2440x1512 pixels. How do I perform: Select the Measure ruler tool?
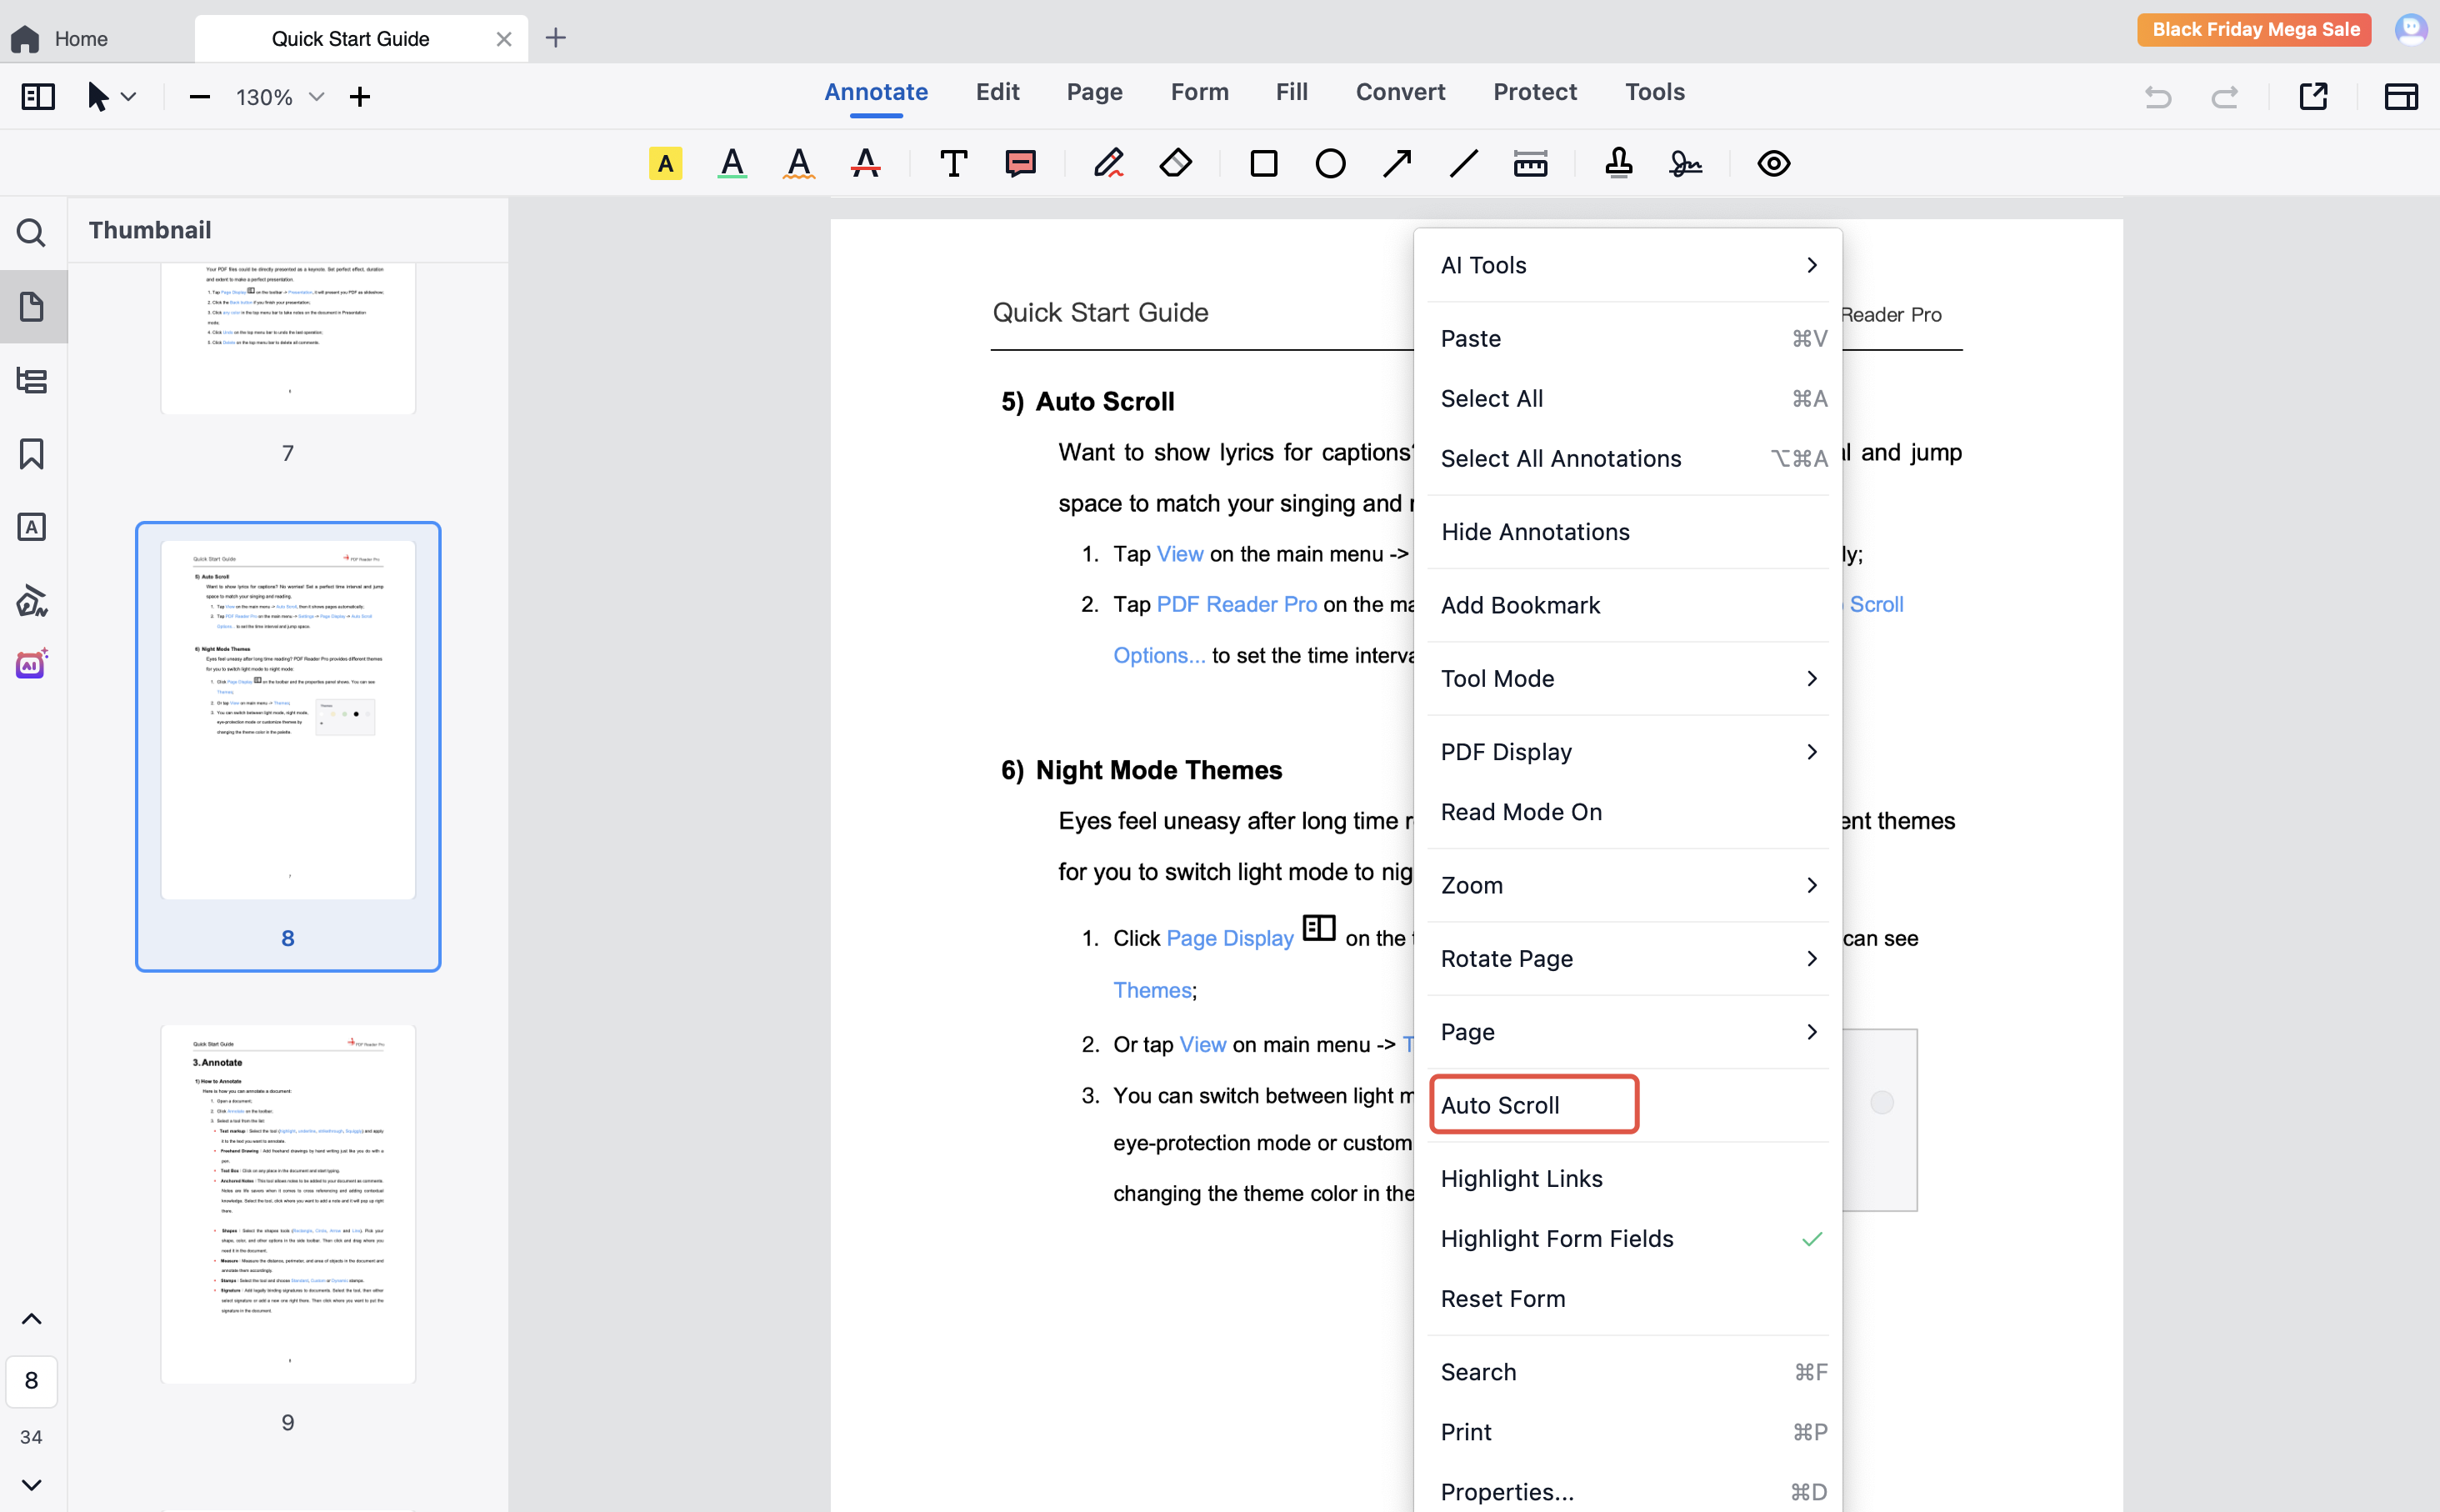(x=1529, y=163)
